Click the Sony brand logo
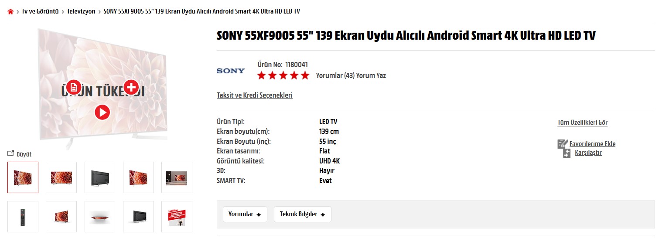The image size is (659, 238). coord(231,71)
